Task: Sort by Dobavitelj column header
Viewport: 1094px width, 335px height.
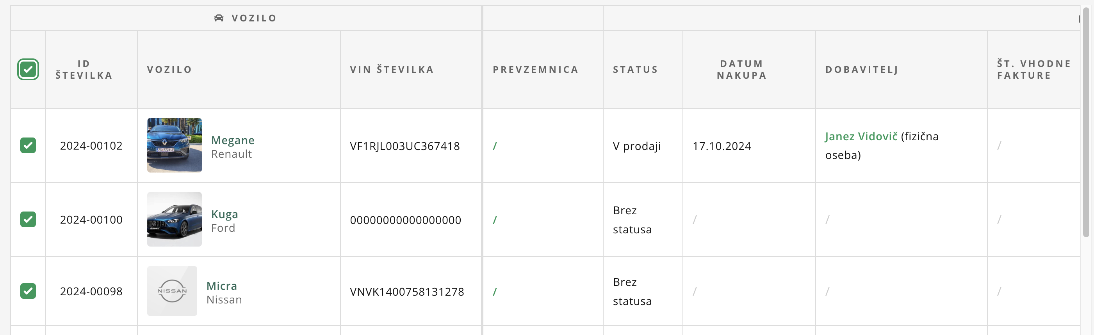Action: coord(862,69)
